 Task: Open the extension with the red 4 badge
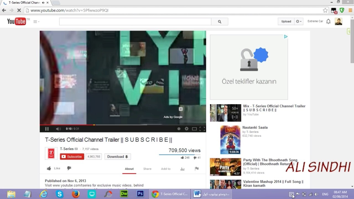334,11
